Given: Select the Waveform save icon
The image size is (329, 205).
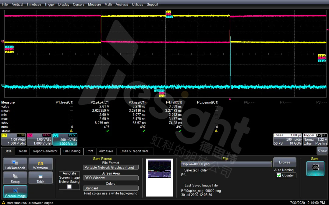Looking at the screenshot, I should (41, 164).
